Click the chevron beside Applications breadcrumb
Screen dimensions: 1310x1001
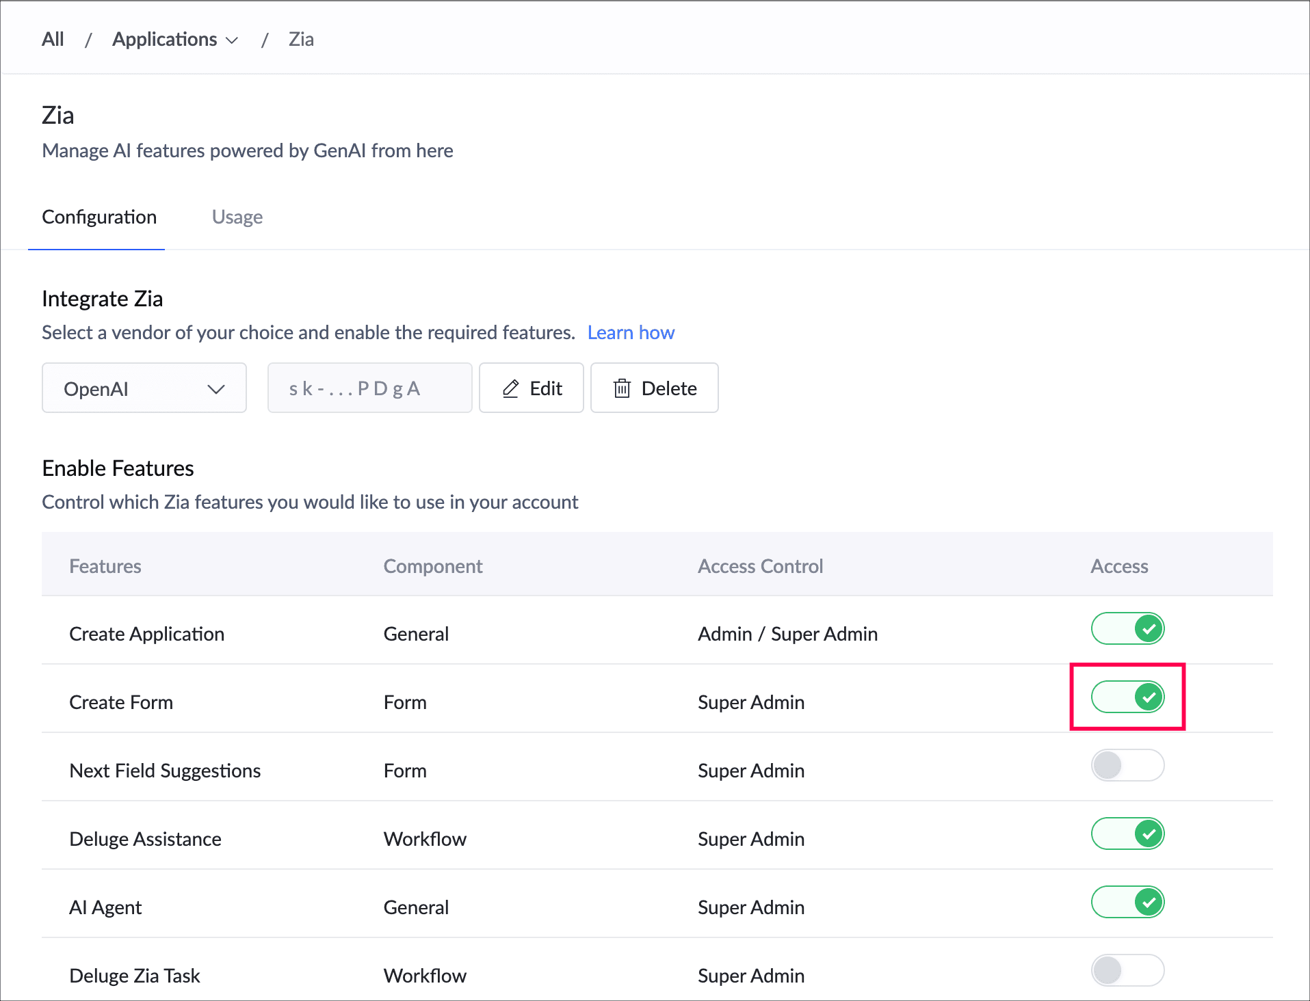(x=233, y=40)
